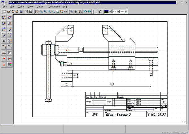
Task: Click the dark blue color swatch
Action: pos(107,11)
